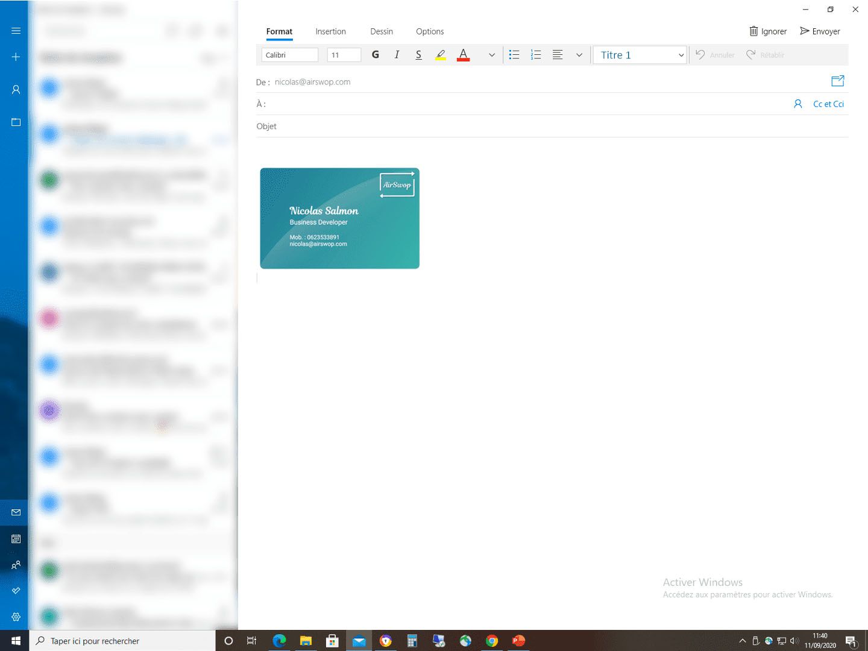Switch to the Calendar app icon

click(16, 539)
